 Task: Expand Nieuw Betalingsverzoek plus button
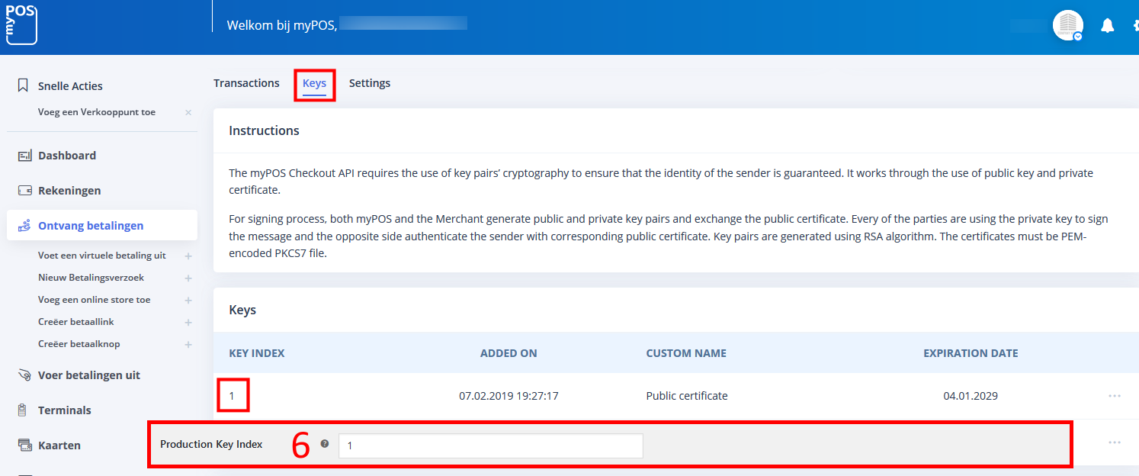pos(188,278)
